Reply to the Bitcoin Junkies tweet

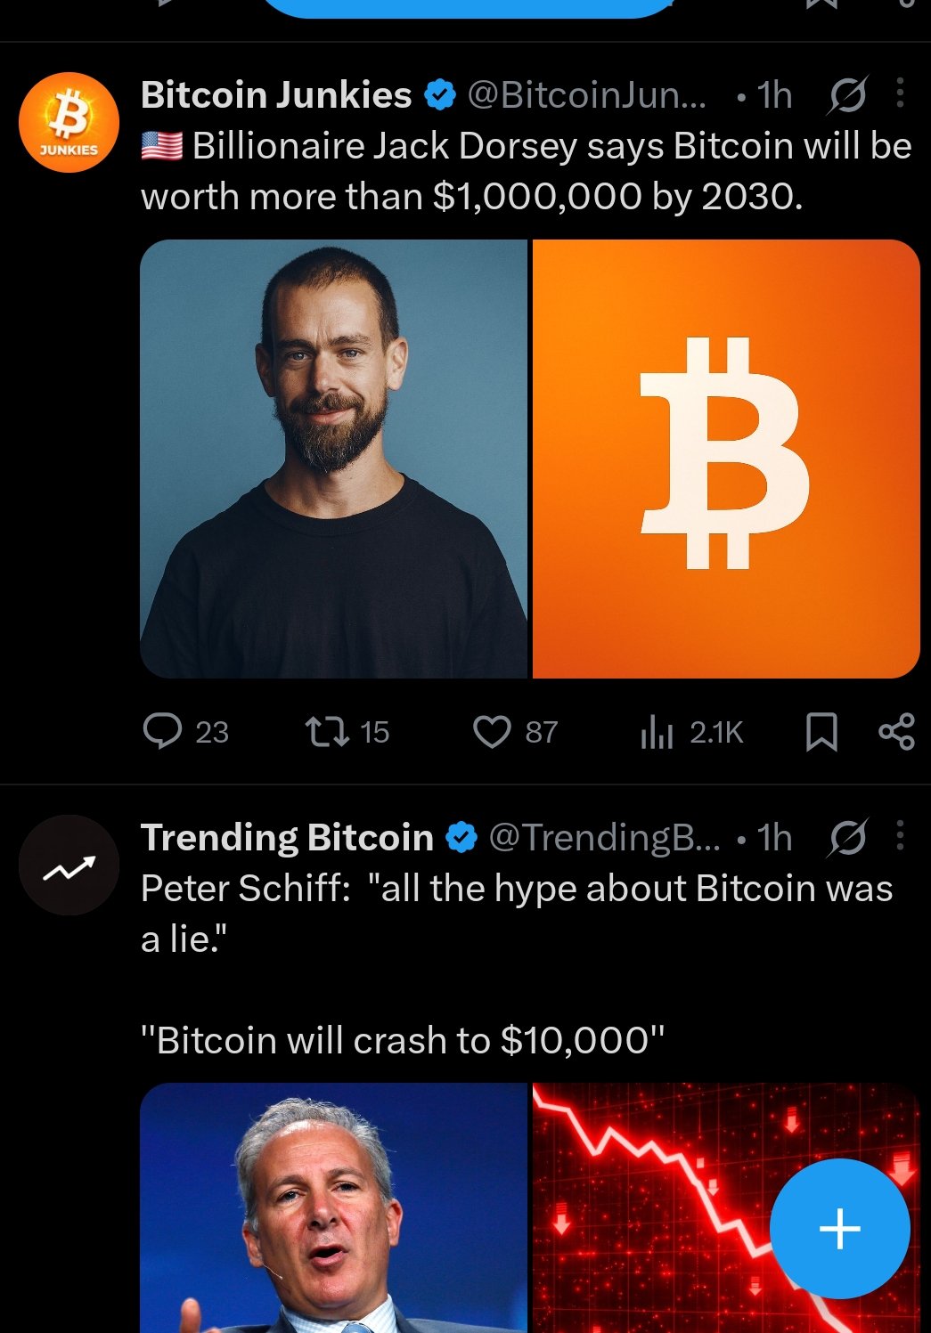pyautogui.click(x=162, y=731)
